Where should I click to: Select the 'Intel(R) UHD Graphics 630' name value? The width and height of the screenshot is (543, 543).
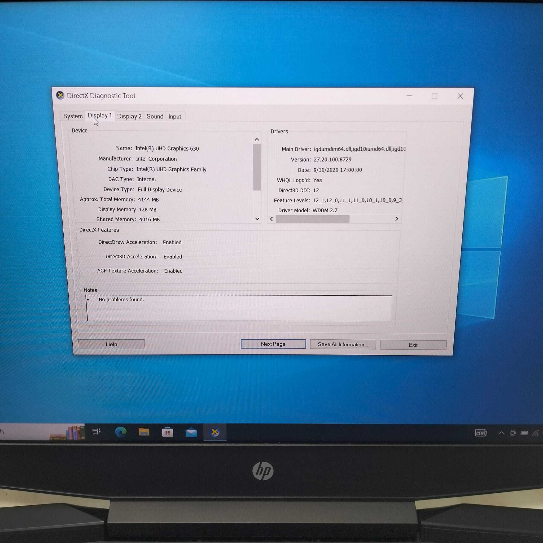pos(167,149)
